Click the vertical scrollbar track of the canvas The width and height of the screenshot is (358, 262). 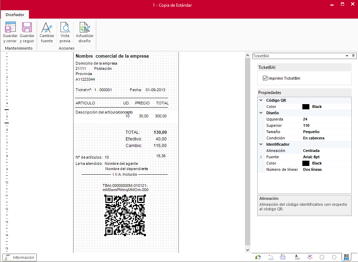click(x=247, y=152)
